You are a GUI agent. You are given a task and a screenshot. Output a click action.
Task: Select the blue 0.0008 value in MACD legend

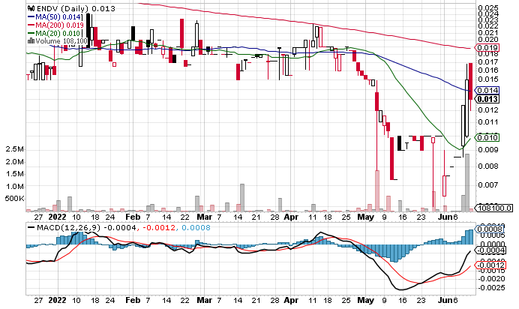pos(196,227)
